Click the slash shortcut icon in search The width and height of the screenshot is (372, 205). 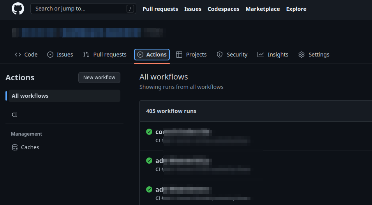pos(130,9)
